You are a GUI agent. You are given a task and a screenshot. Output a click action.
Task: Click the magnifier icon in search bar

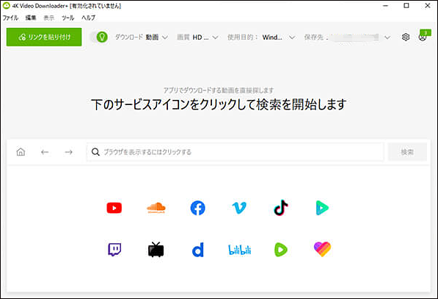(x=95, y=152)
